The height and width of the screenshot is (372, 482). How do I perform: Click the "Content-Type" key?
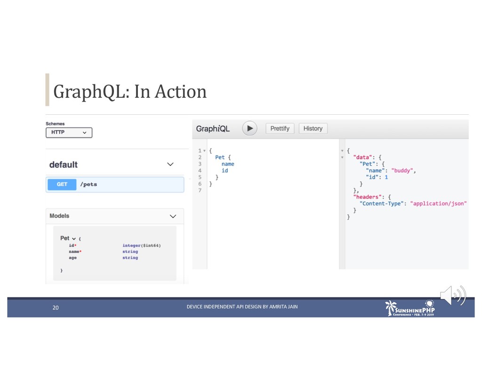[381, 203]
